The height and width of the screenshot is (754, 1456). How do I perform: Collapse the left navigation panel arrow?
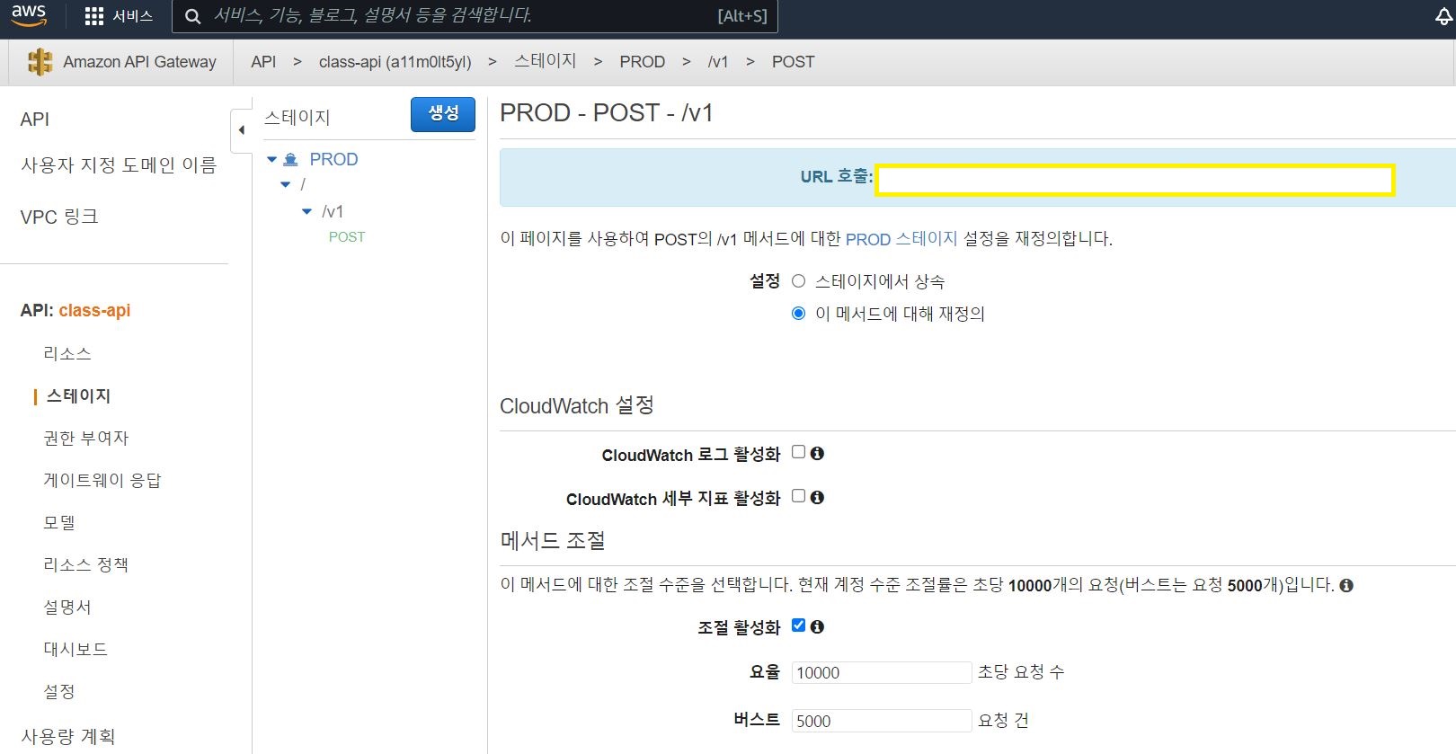[x=241, y=130]
